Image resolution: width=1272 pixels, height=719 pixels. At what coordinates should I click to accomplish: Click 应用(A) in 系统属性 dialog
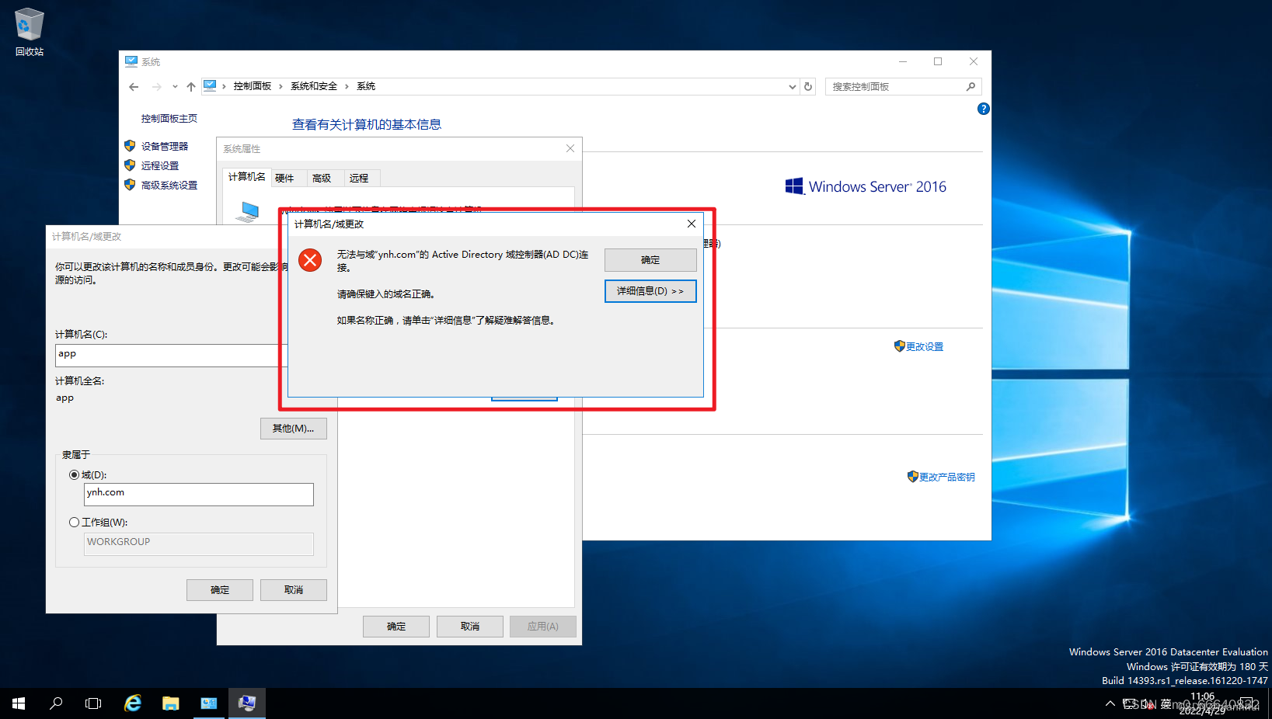tap(543, 627)
